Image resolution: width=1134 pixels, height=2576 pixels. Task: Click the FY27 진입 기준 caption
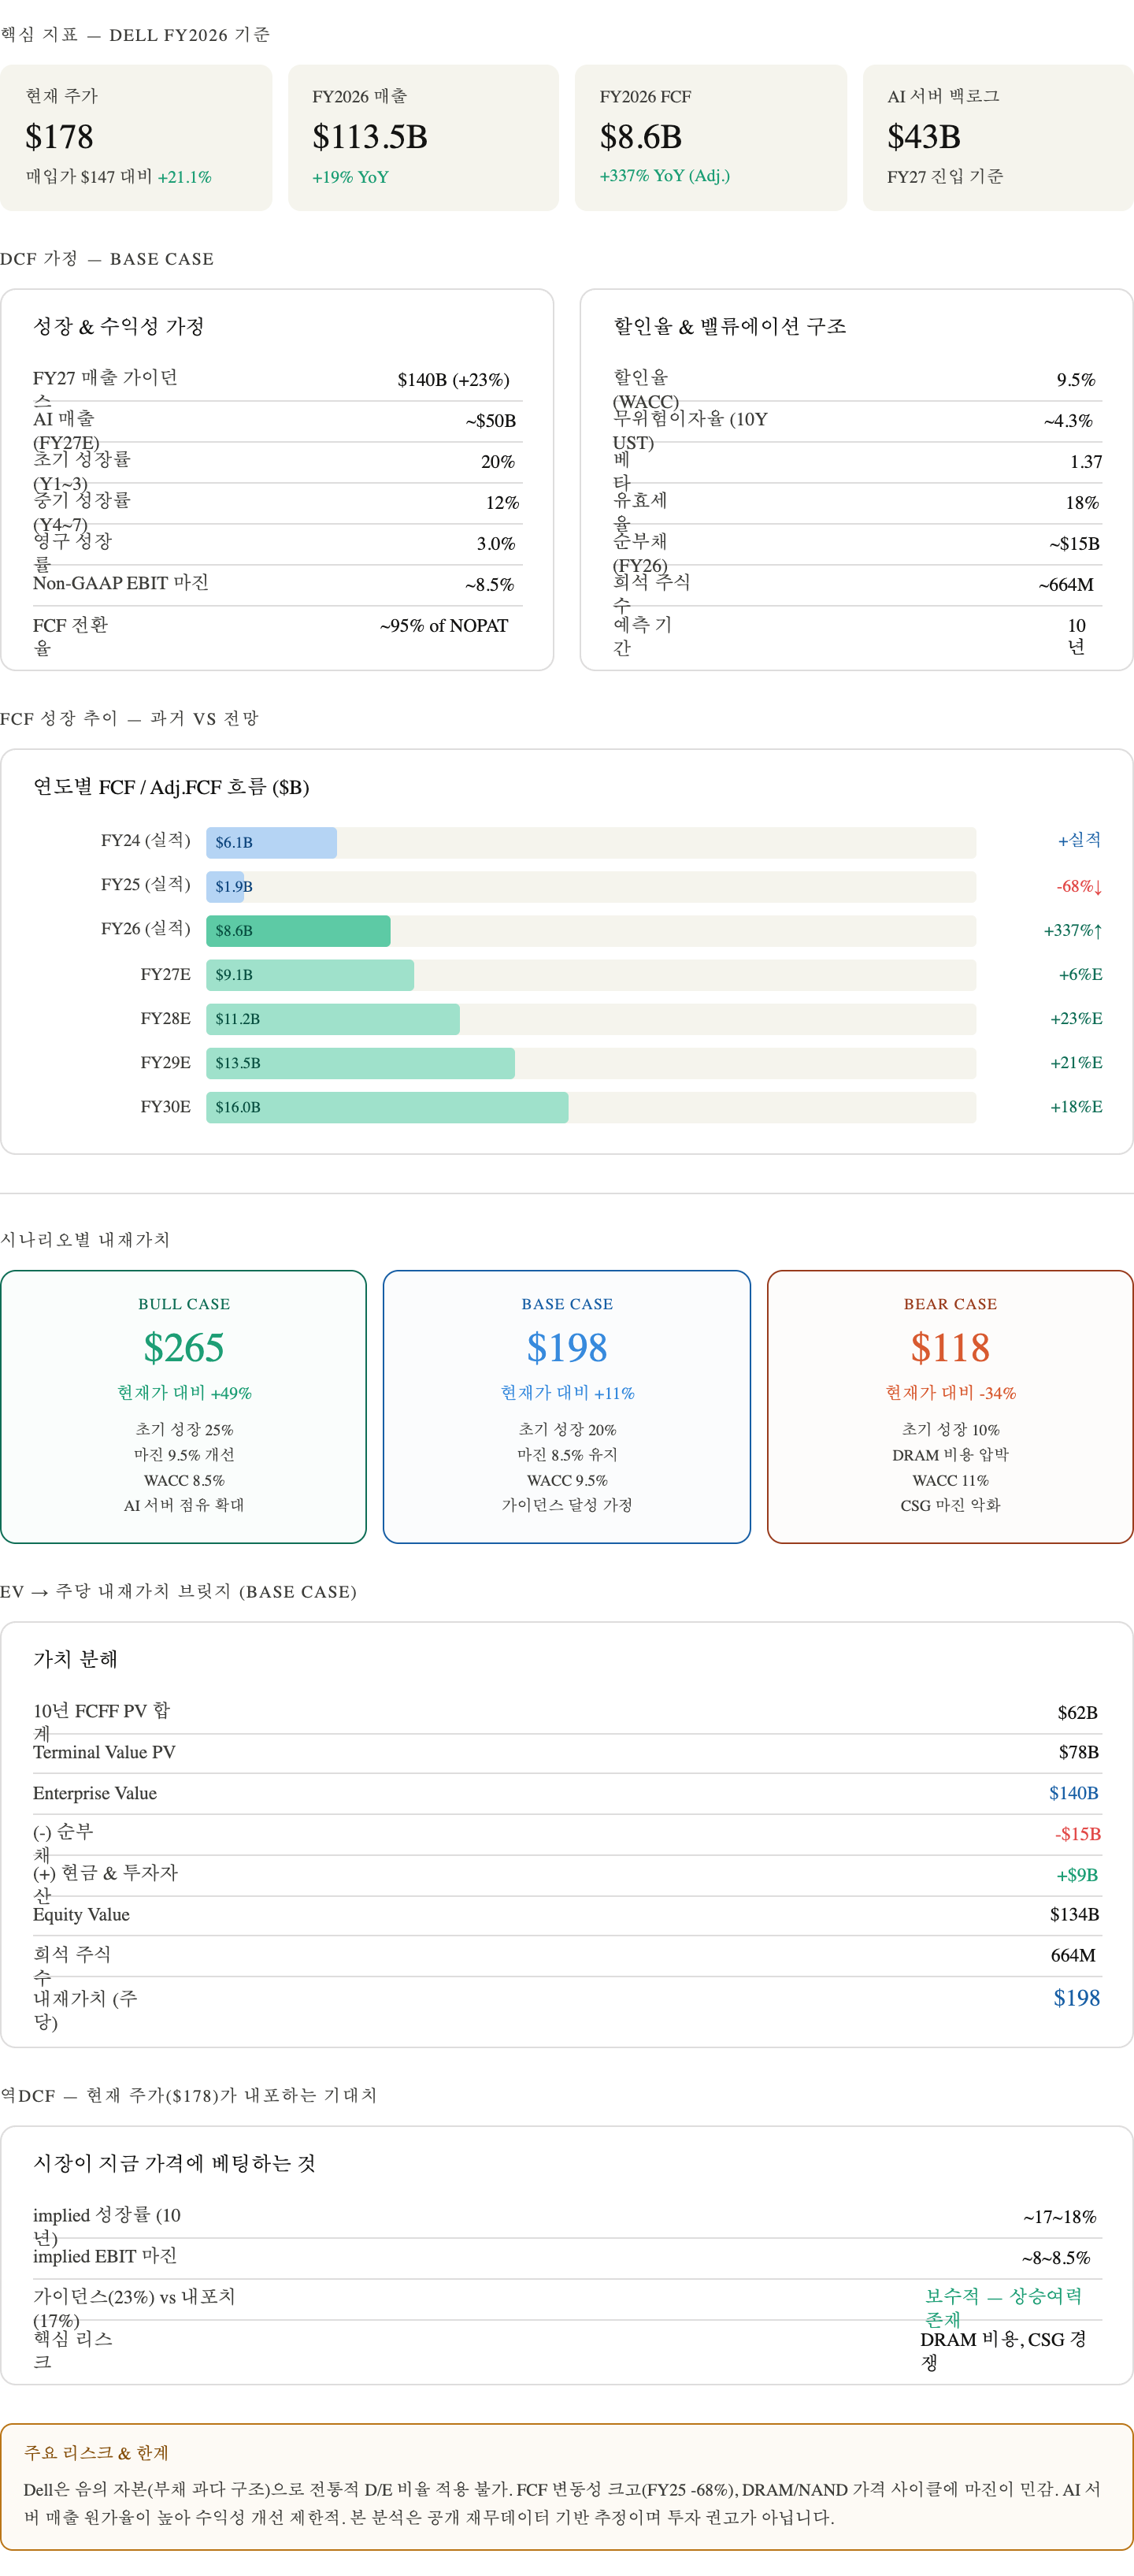(945, 176)
